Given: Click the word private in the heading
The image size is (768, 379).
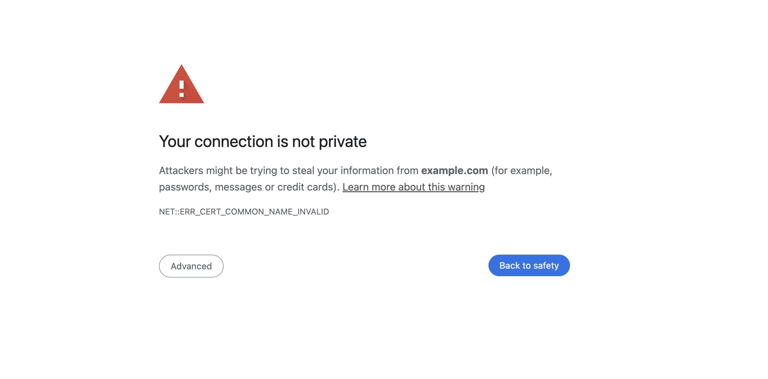Looking at the screenshot, I should pos(343,142).
